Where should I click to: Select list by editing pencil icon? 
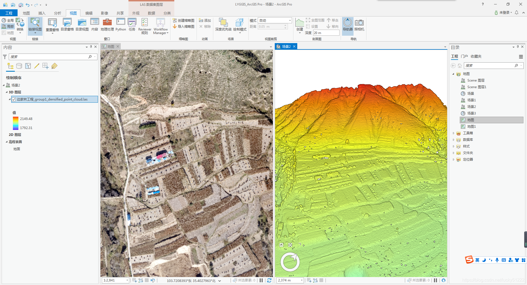[37, 66]
